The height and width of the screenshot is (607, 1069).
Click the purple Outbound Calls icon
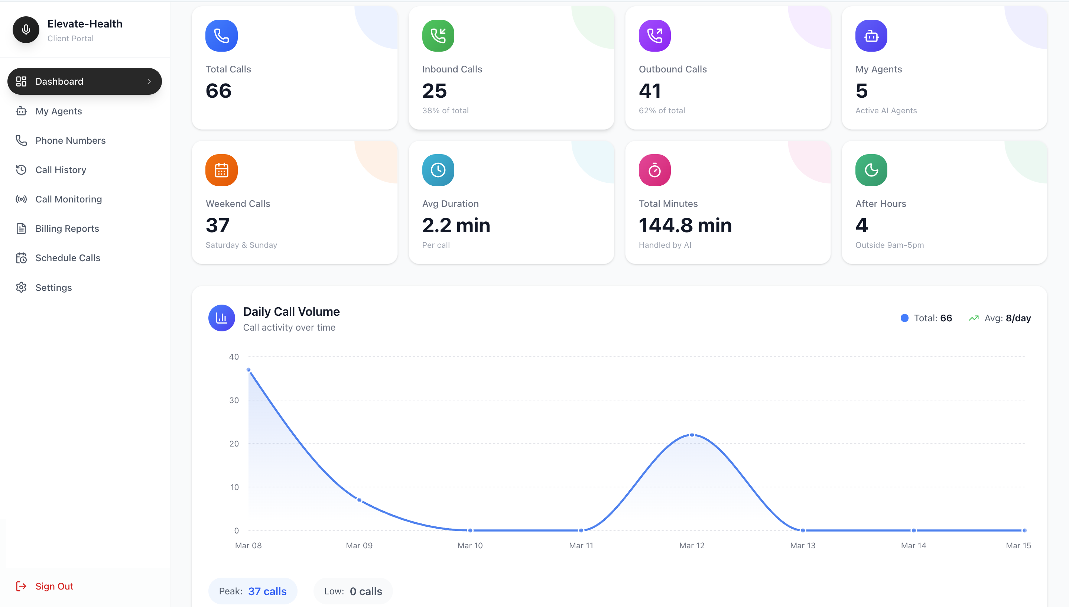point(654,35)
